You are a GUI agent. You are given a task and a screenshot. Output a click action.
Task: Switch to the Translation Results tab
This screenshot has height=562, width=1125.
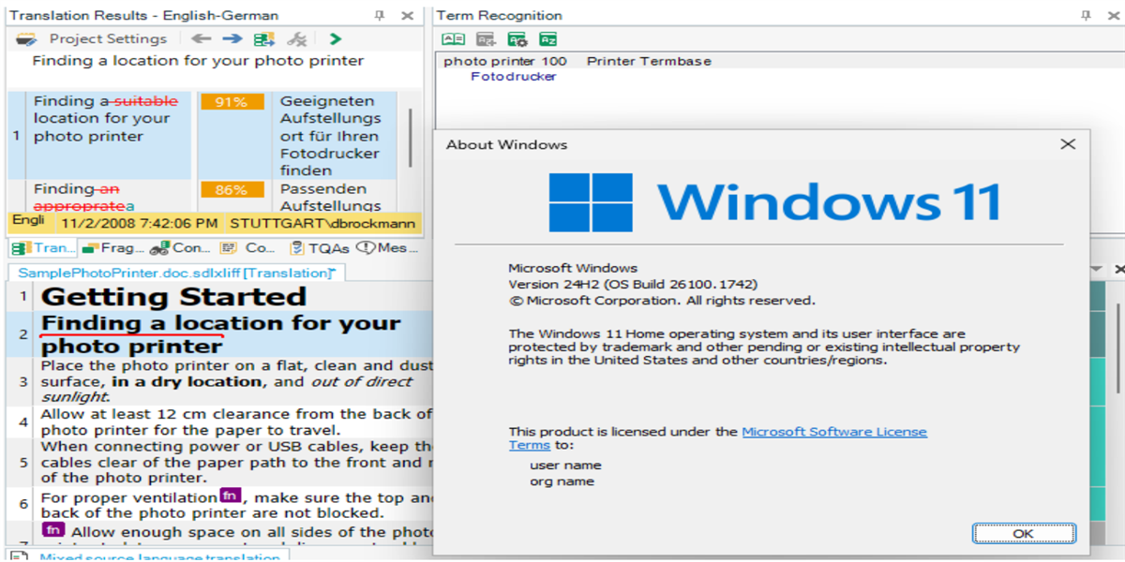[x=41, y=248]
